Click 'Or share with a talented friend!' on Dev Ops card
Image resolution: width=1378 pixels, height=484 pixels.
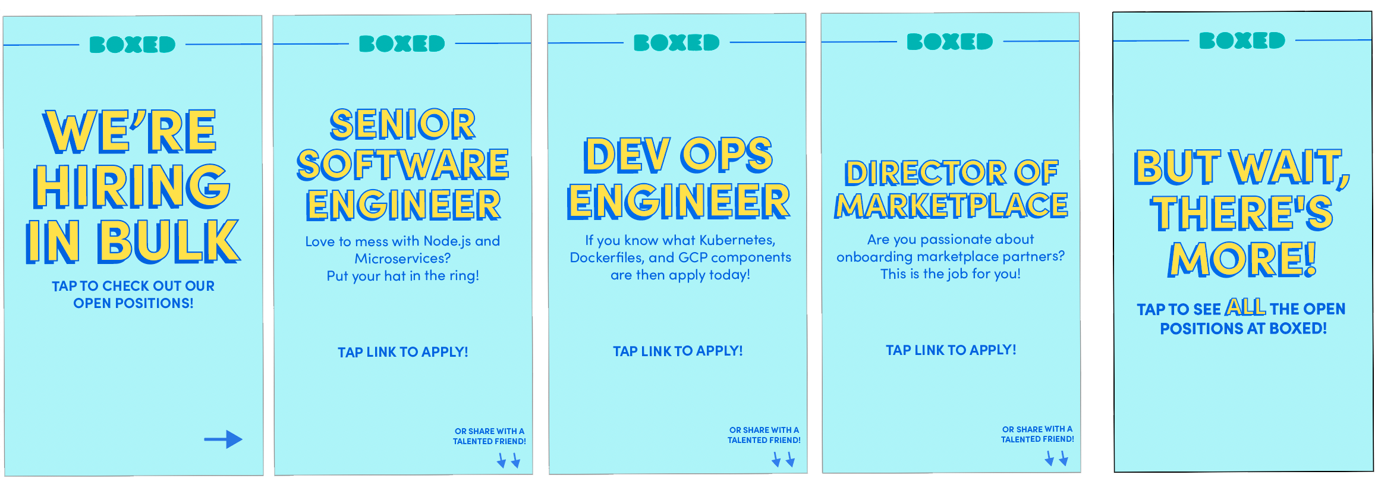pos(764,435)
